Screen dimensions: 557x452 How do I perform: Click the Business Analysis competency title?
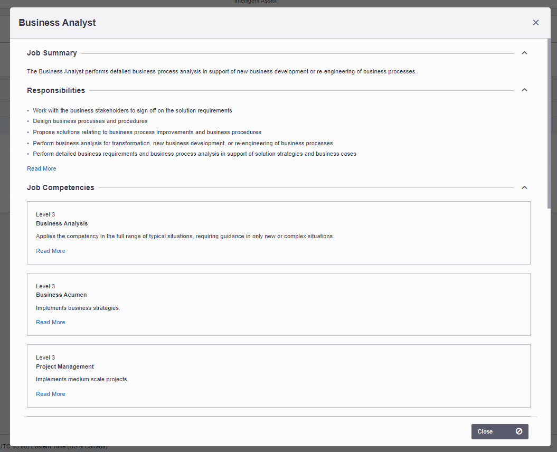coord(62,223)
